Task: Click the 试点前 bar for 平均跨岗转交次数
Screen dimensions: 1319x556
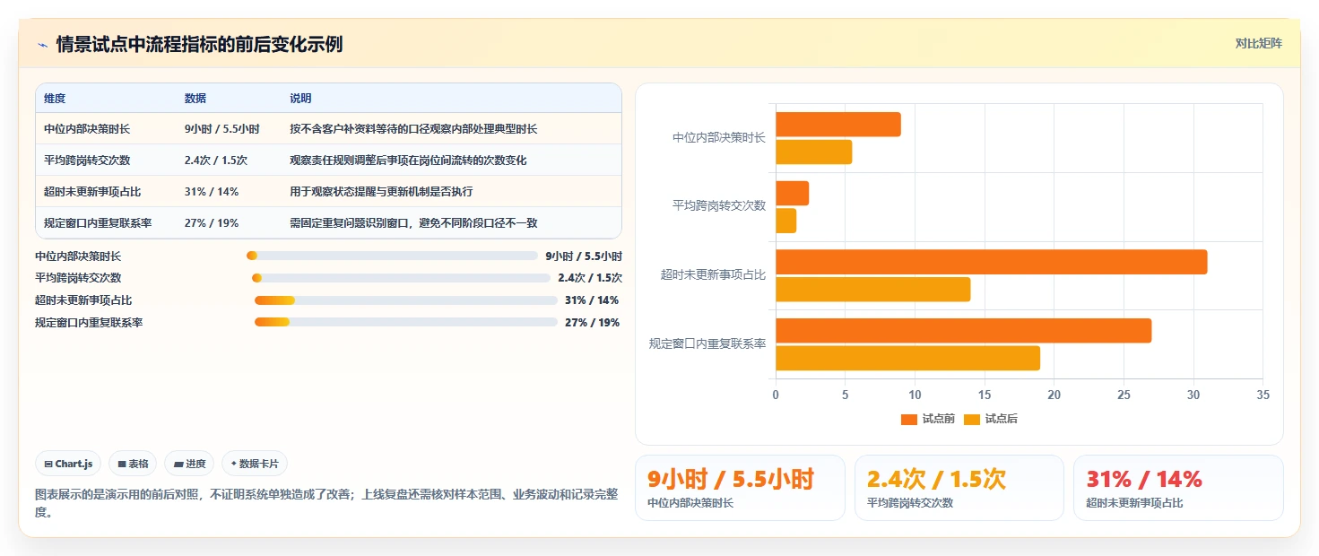Action: [793, 193]
